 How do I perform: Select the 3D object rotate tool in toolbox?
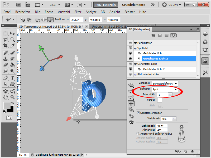pos(5,91)
